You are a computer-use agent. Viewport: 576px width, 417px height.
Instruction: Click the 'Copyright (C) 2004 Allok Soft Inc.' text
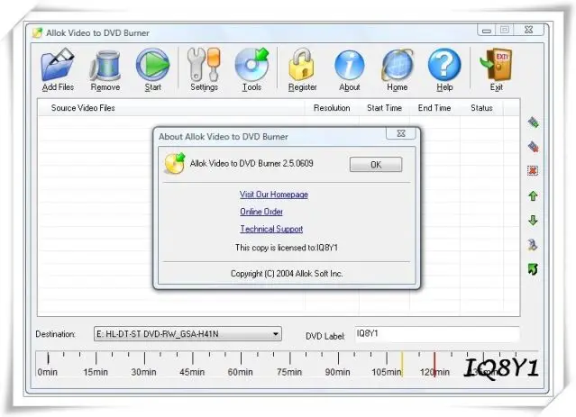[287, 274]
